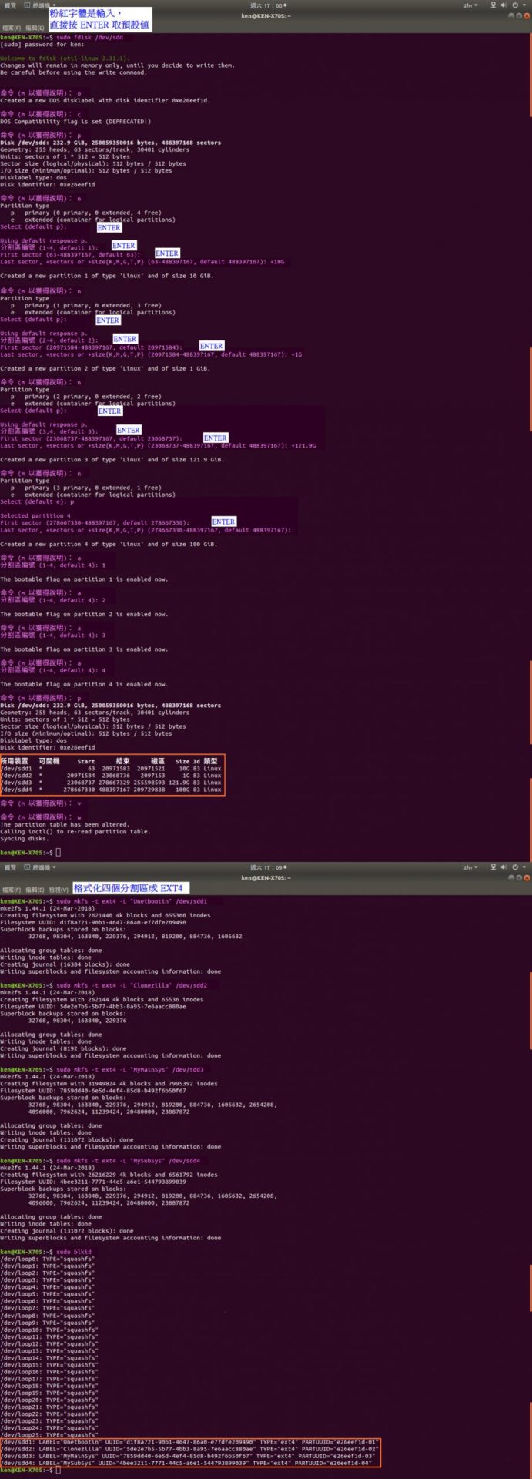Click '/dev/loop25: TYPE="squashfs"' line
This screenshot has width=532, height=1479.
tap(49, 1435)
